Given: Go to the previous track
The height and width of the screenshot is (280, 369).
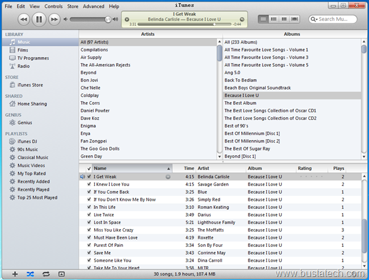Looking at the screenshot, I should 23,19.
